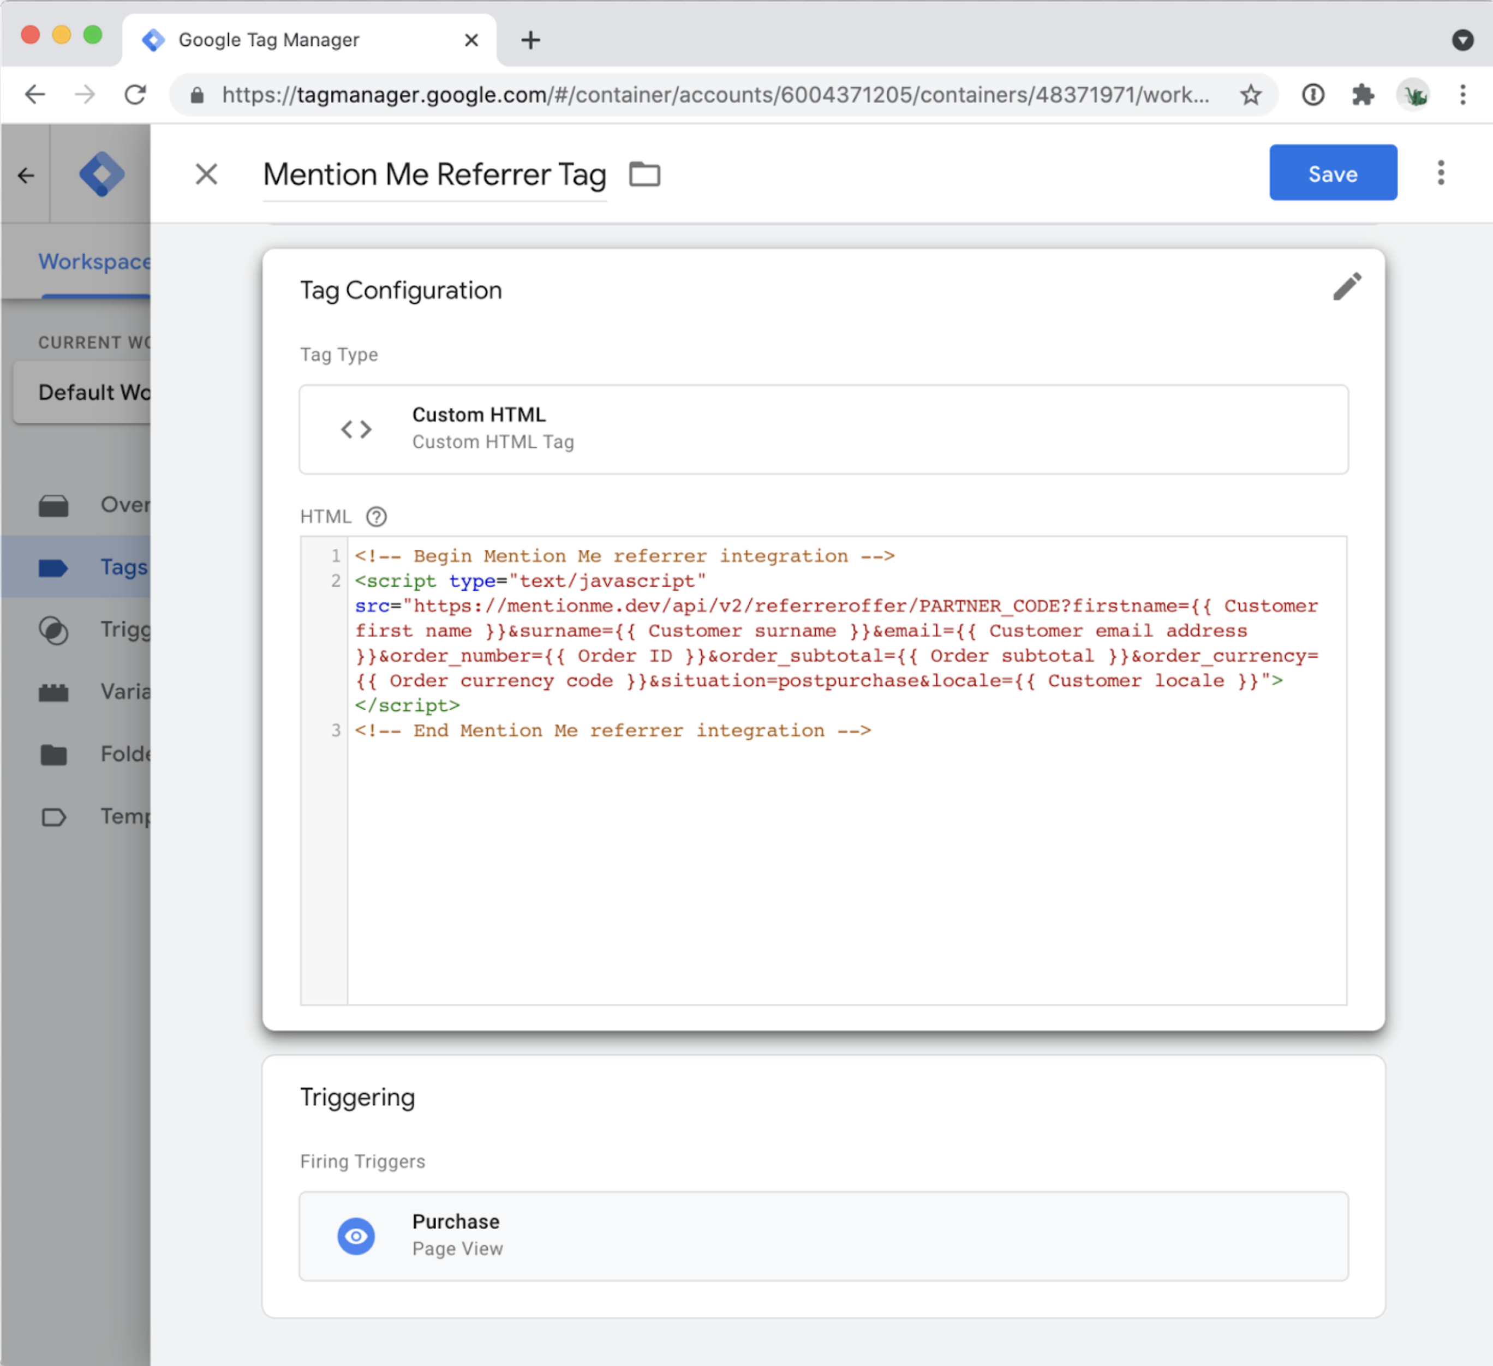Bookmark page using star icon
Viewport: 1493px width, 1366px height.
pos(1251,95)
